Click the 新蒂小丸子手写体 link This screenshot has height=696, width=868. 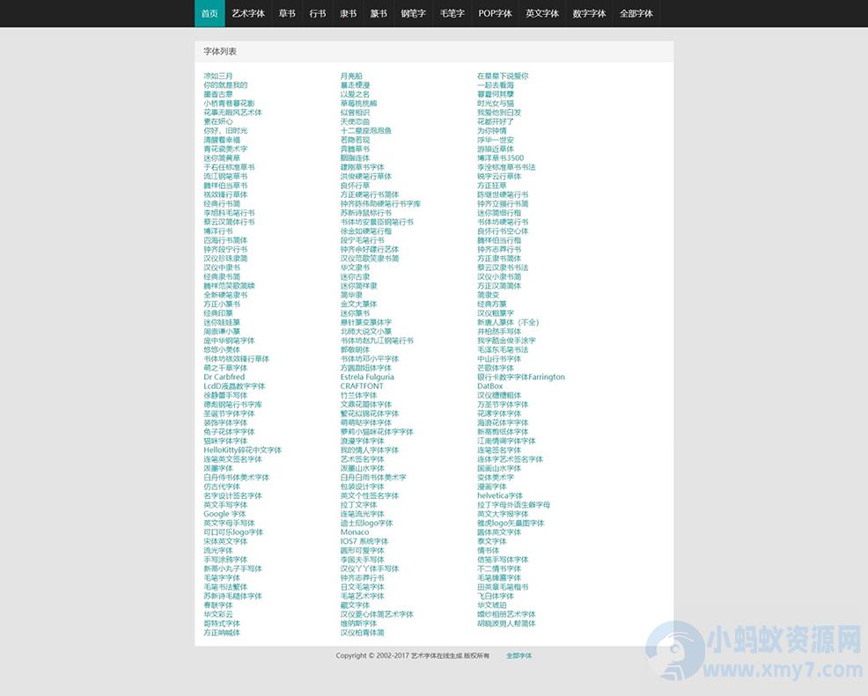232,568
